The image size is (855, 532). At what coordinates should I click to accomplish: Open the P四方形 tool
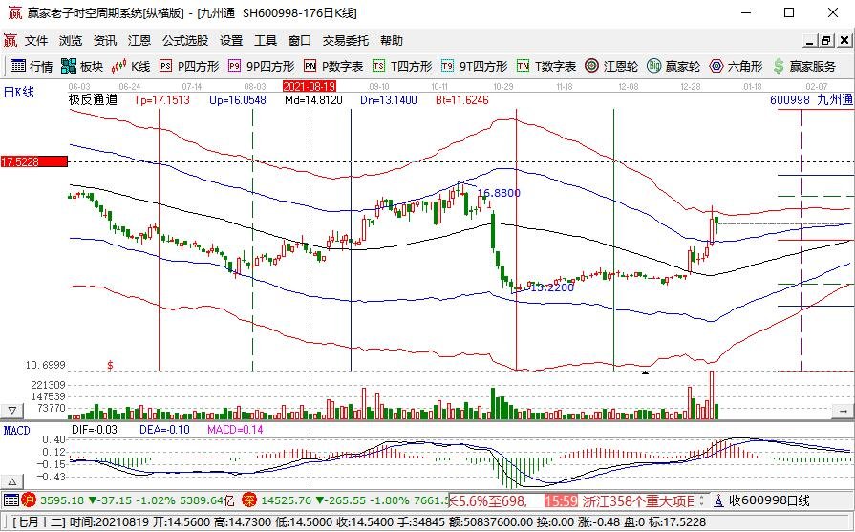188,67
